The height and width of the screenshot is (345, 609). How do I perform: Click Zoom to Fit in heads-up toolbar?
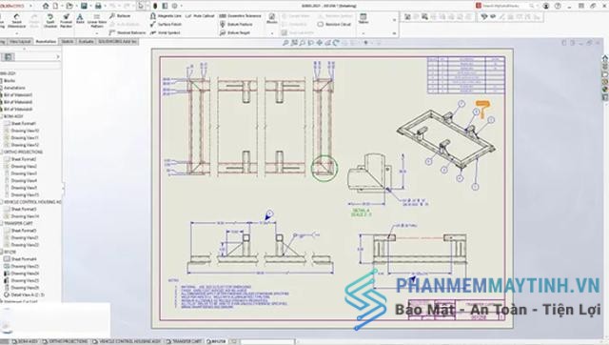[285, 43]
